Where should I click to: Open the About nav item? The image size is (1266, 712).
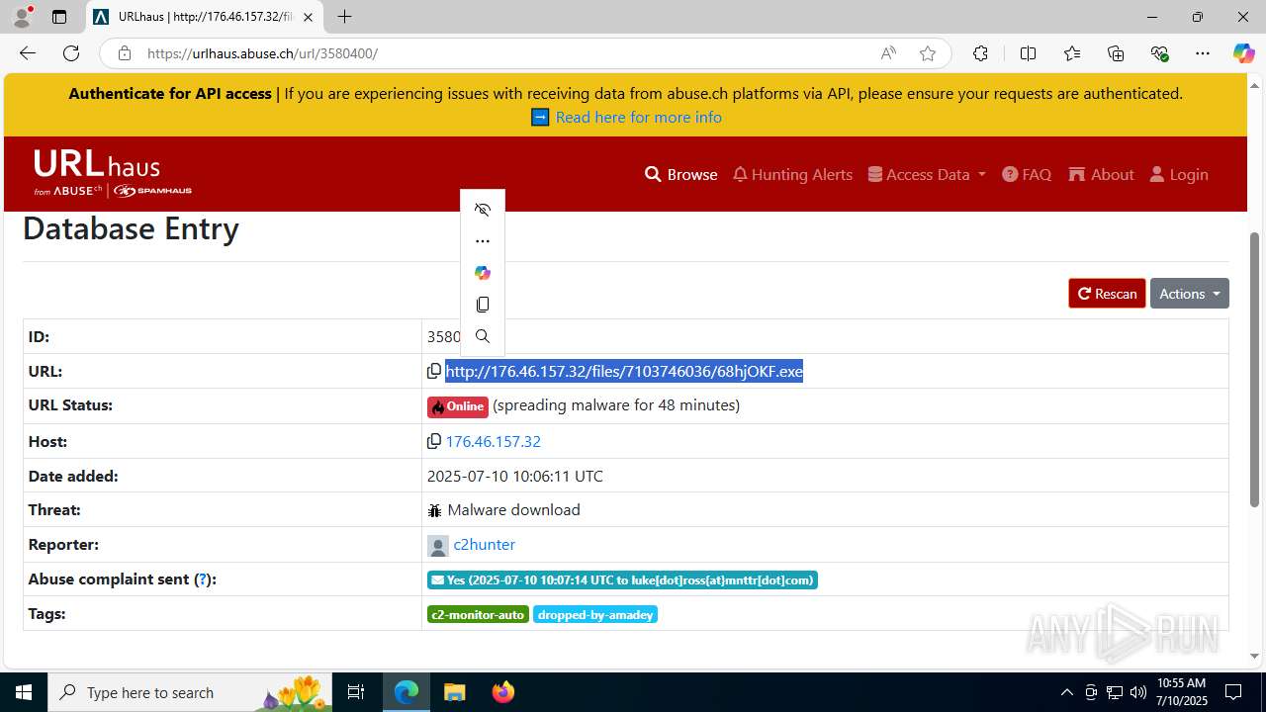1101,174
